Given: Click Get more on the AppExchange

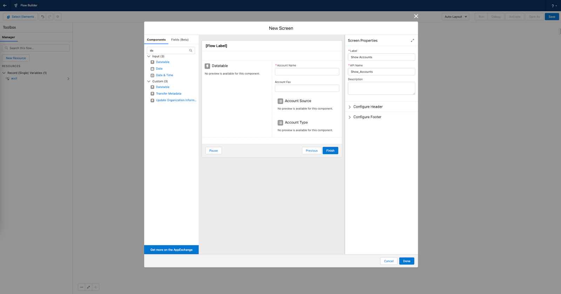Looking at the screenshot, I should tap(171, 250).
